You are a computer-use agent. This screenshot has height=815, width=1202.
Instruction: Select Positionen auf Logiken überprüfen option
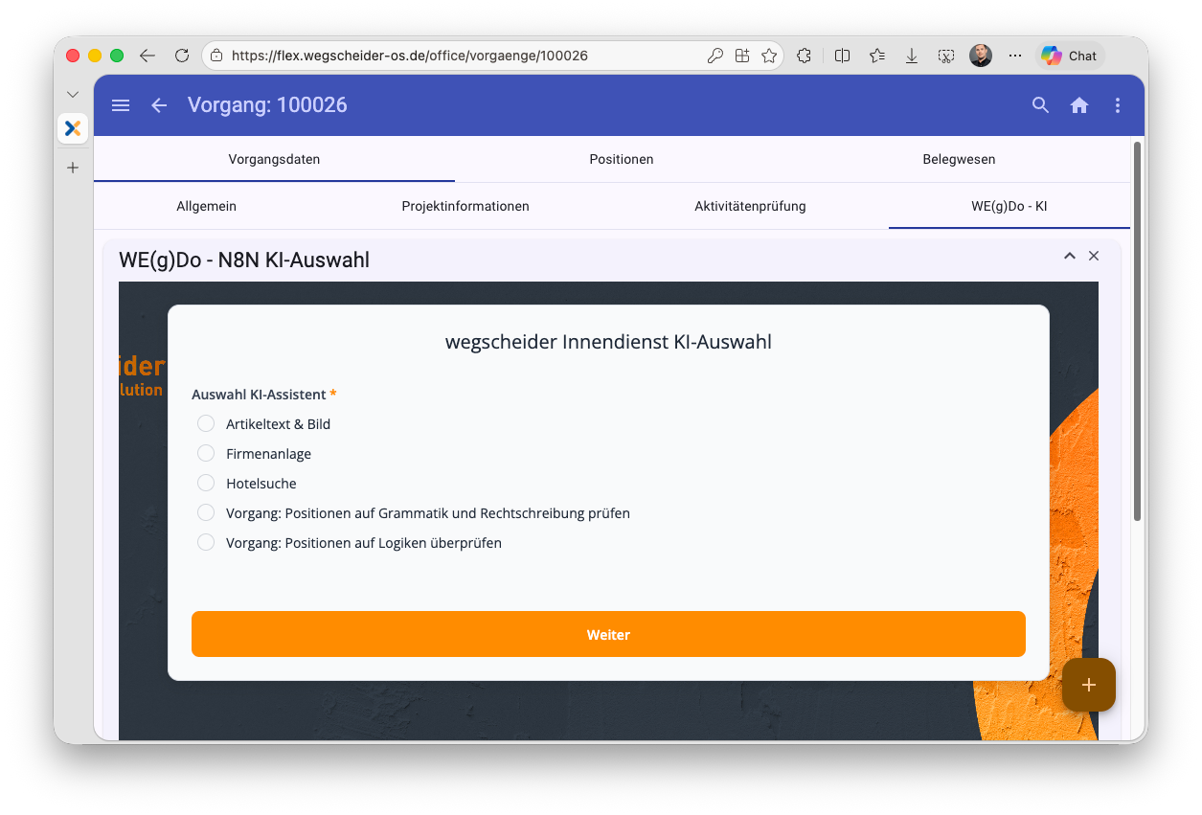[206, 542]
